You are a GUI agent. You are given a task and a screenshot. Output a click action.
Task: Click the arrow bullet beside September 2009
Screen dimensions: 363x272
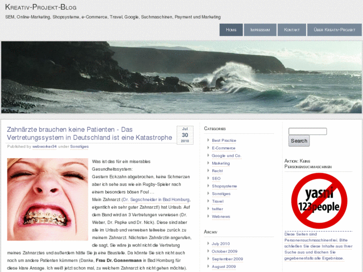208,259
